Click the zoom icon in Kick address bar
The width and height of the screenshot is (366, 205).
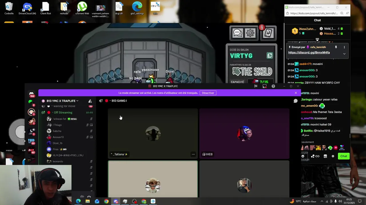342,13
